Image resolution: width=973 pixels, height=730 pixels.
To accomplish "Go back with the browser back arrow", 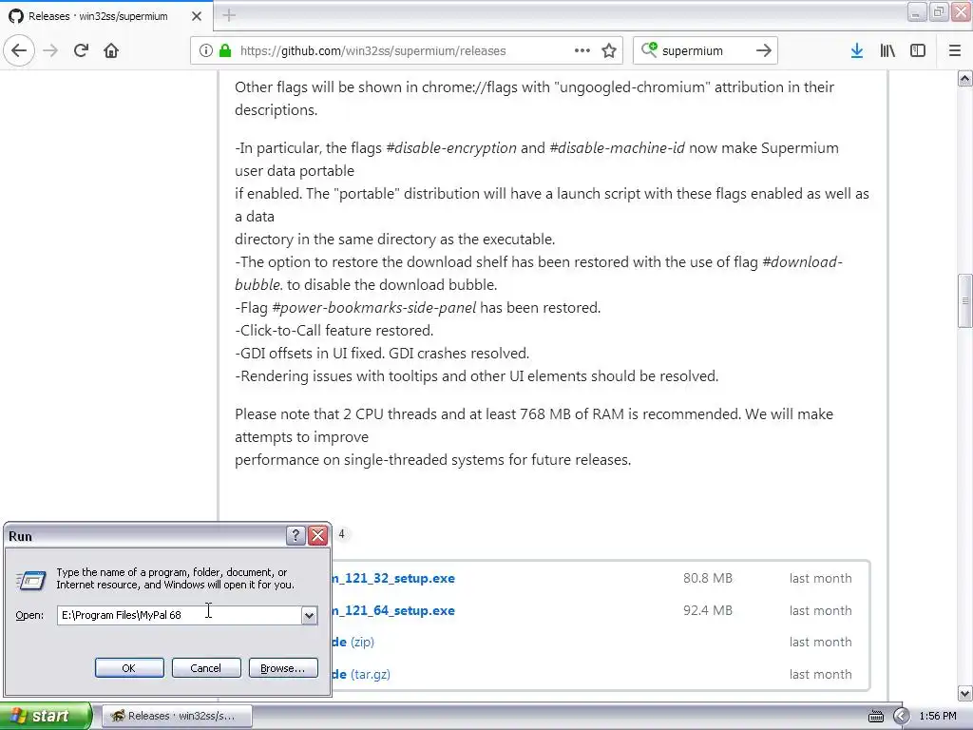I will coord(19,50).
